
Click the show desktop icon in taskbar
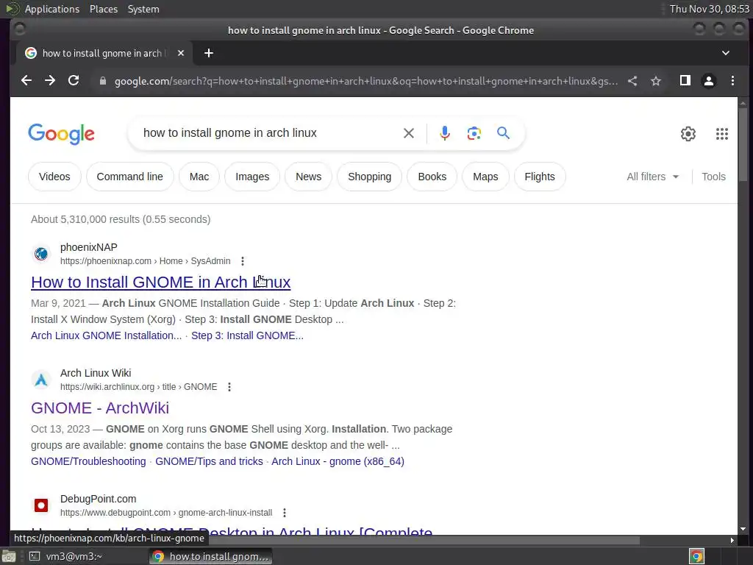click(x=9, y=556)
